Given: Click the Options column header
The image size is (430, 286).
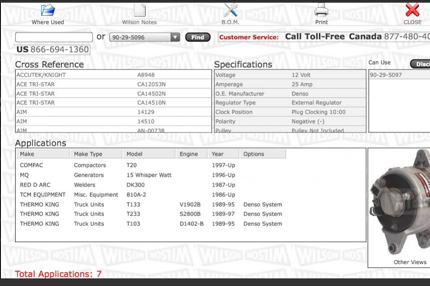Looking at the screenshot, I should tap(262, 154).
